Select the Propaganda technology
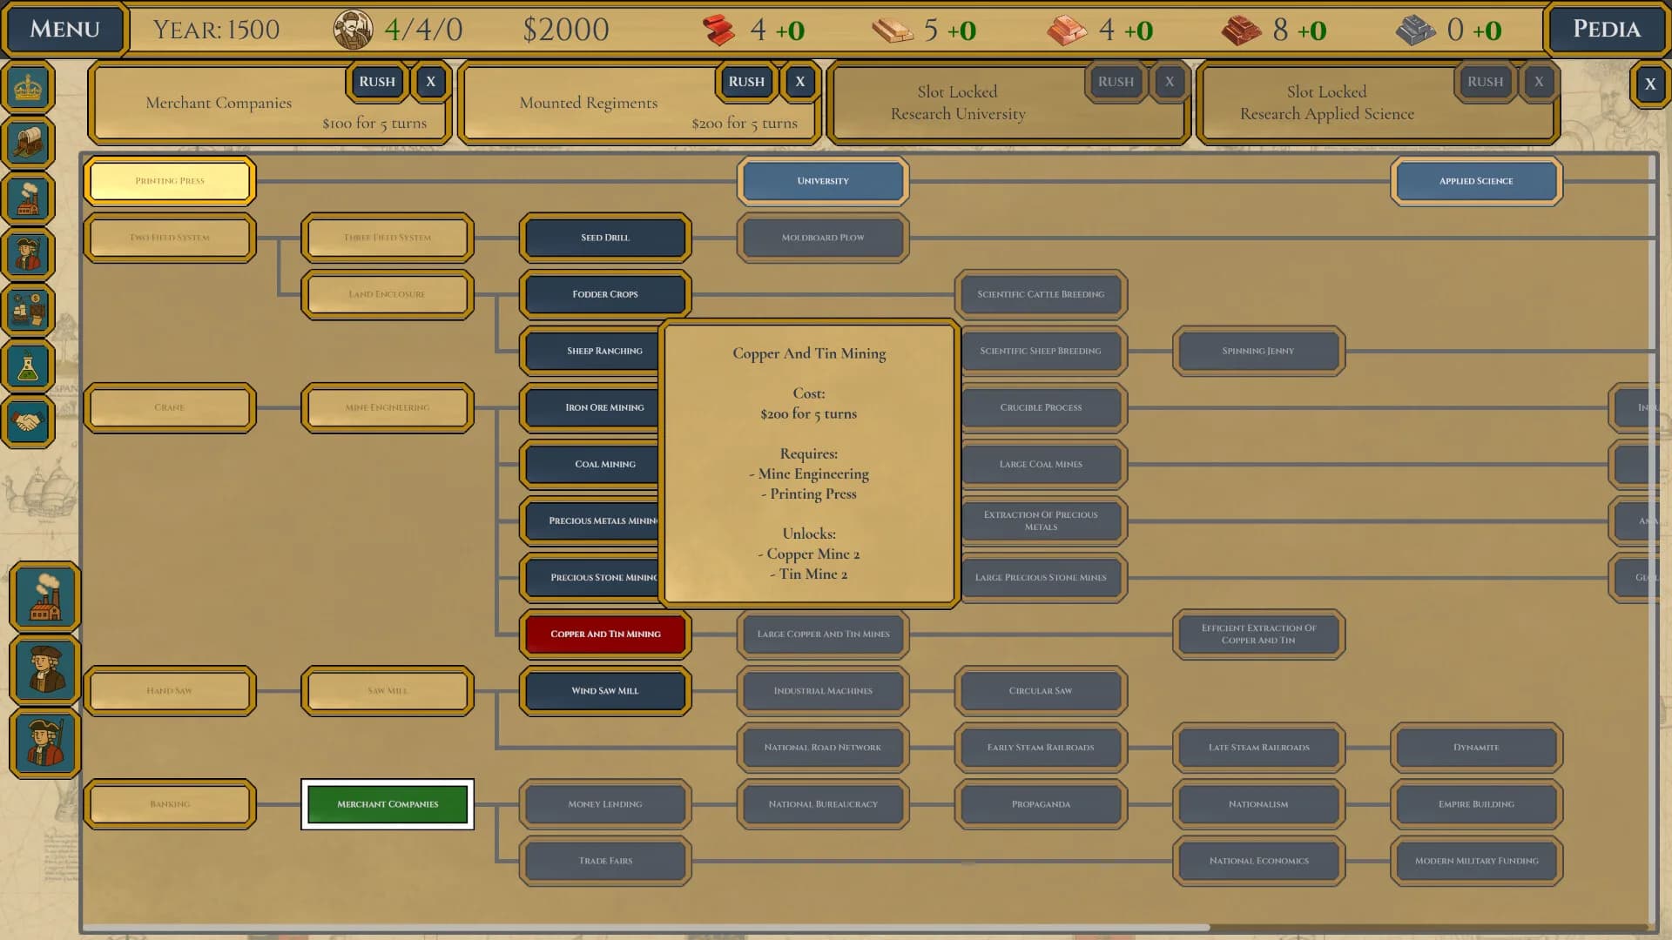 click(x=1041, y=804)
